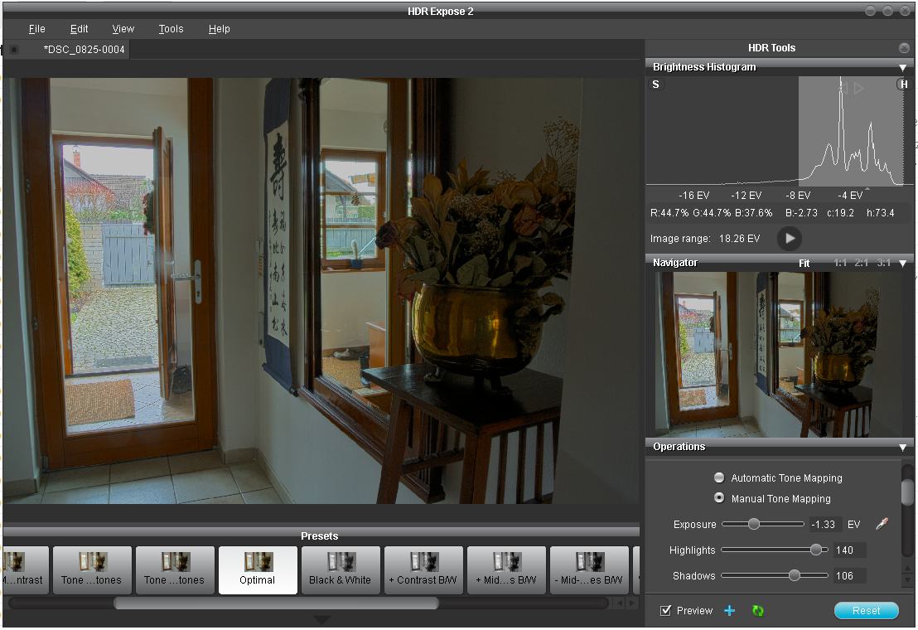918x630 pixels.
Task: Click the H highlights clipping icon
Action: tap(902, 85)
